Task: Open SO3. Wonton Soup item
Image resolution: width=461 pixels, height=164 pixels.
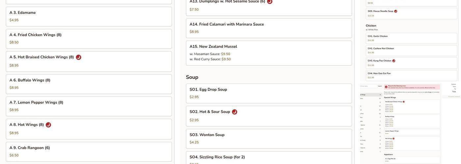Action: coord(269,138)
